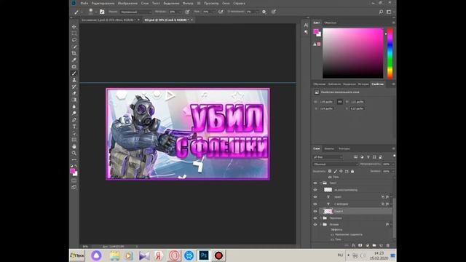Select the Rectangular Marquee tool
Image resolution: width=466 pixels, height=262 pixels.
(74, 33)
